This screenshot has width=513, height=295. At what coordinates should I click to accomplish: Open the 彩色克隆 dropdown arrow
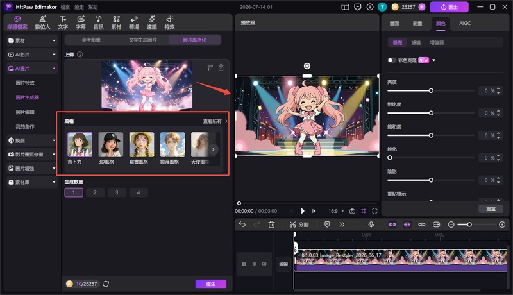click(434, 60)
